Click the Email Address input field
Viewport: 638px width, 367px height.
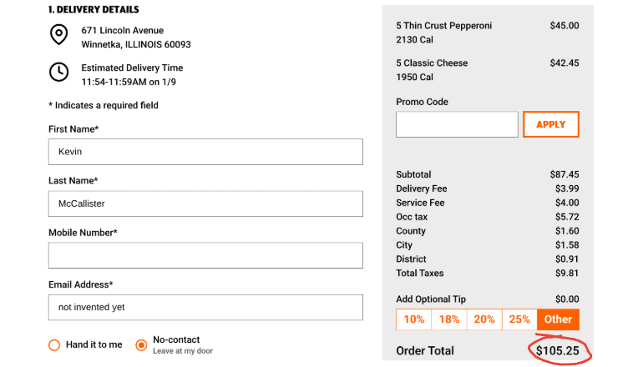pyautogui.click(x=205, y=307)
